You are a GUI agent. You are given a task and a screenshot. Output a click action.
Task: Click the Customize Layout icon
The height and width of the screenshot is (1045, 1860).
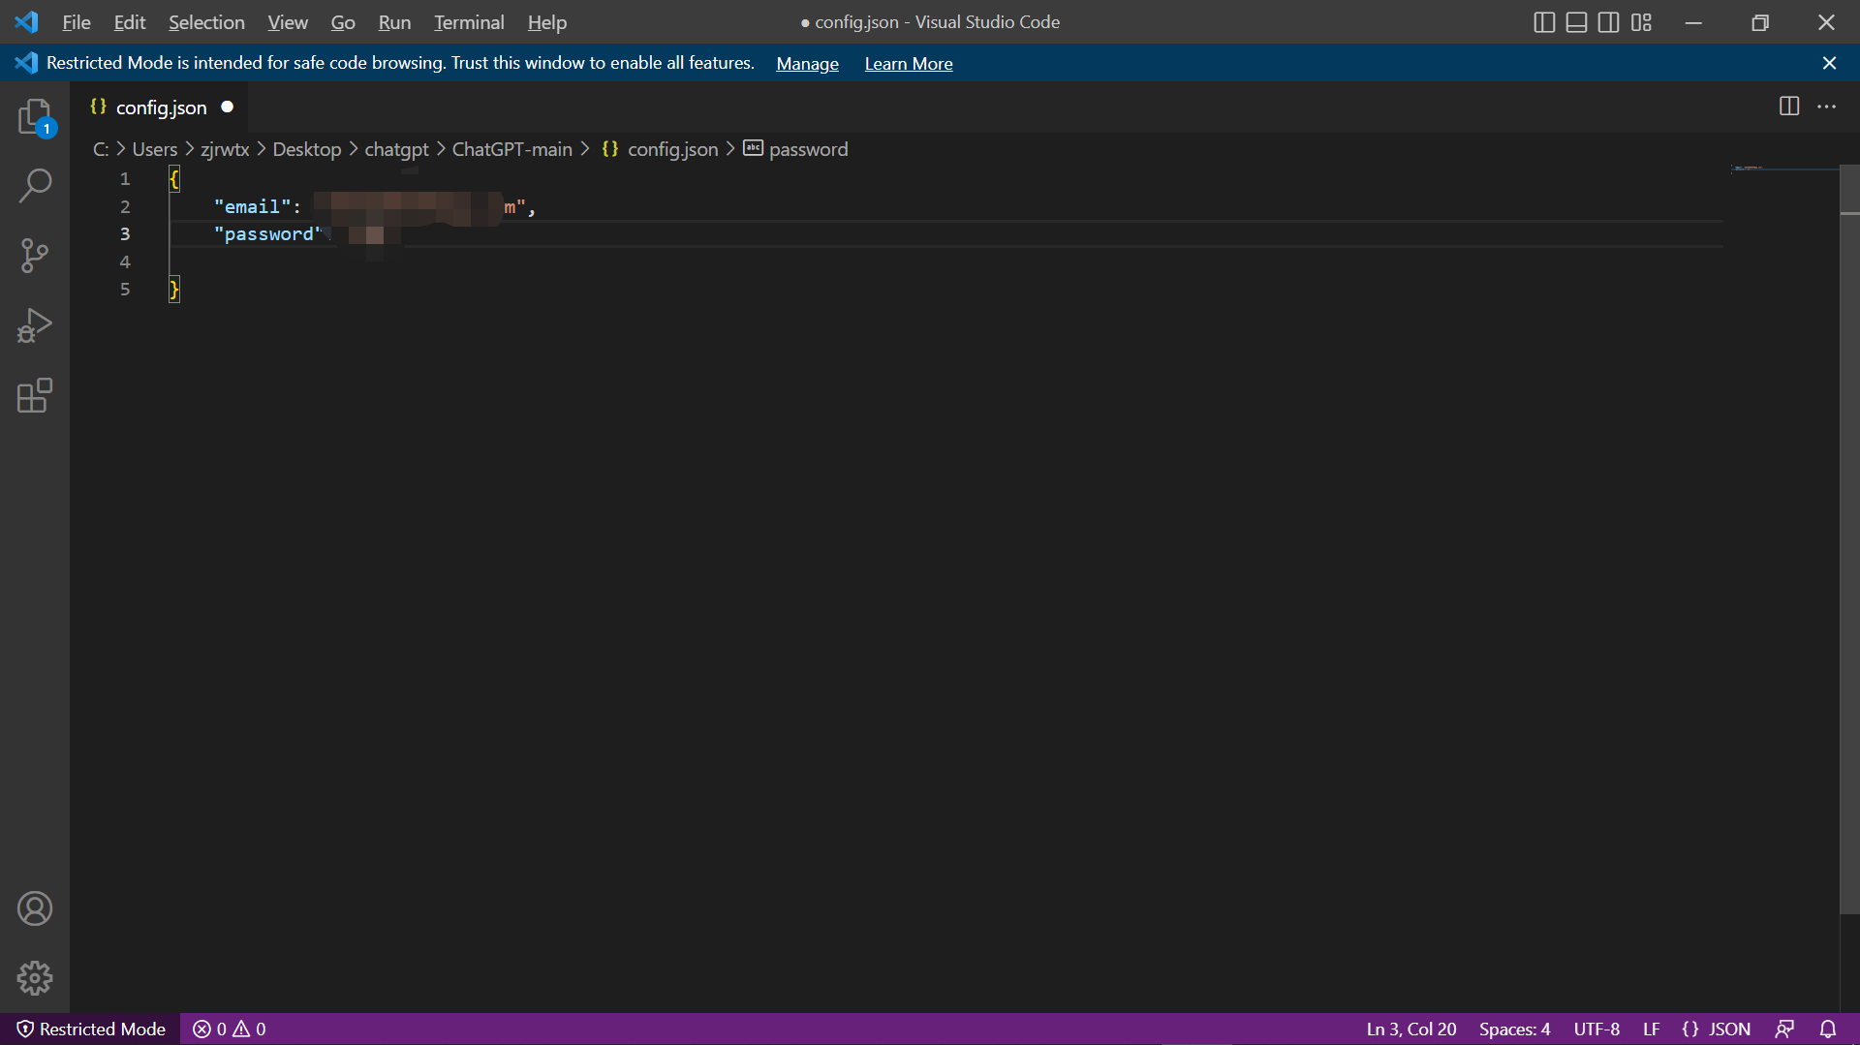pyautogui.click(x=1642, y=22)
